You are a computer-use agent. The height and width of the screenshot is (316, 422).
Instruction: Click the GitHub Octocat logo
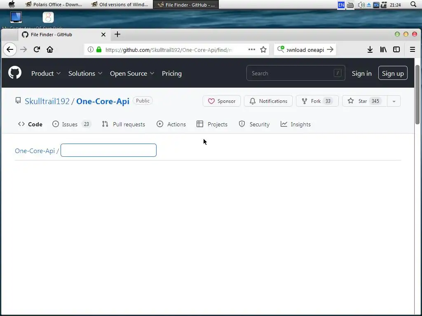[x=15, y=73]
